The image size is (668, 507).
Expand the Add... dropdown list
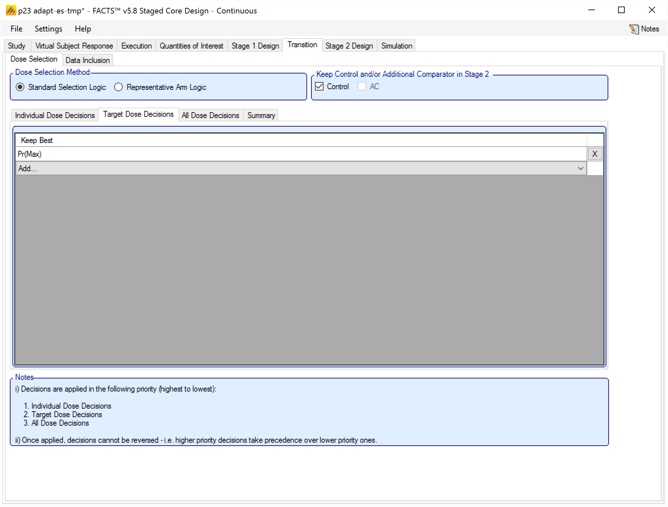click(580, 168)
